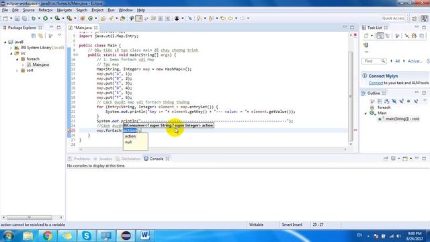Open the Project menu

(x=97, y=10)
